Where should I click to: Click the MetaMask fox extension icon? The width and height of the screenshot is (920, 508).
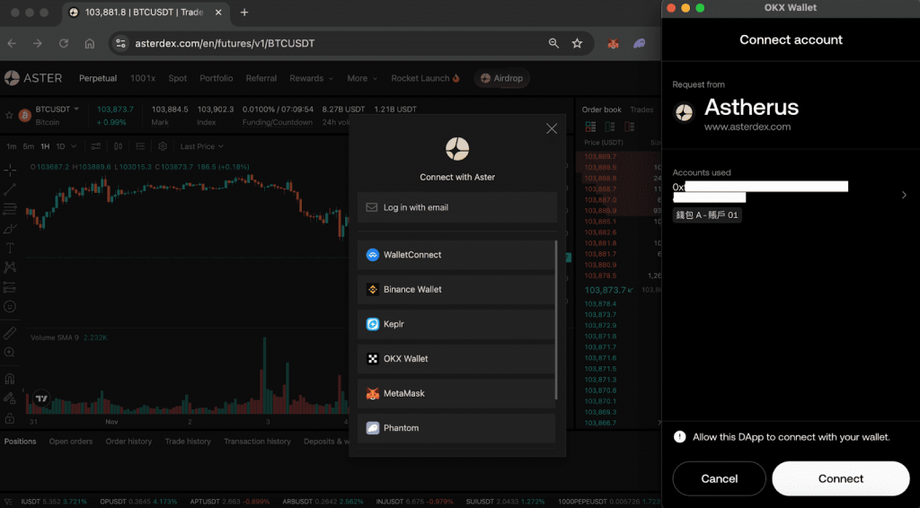pyautogui.click(x=613, y=43)
